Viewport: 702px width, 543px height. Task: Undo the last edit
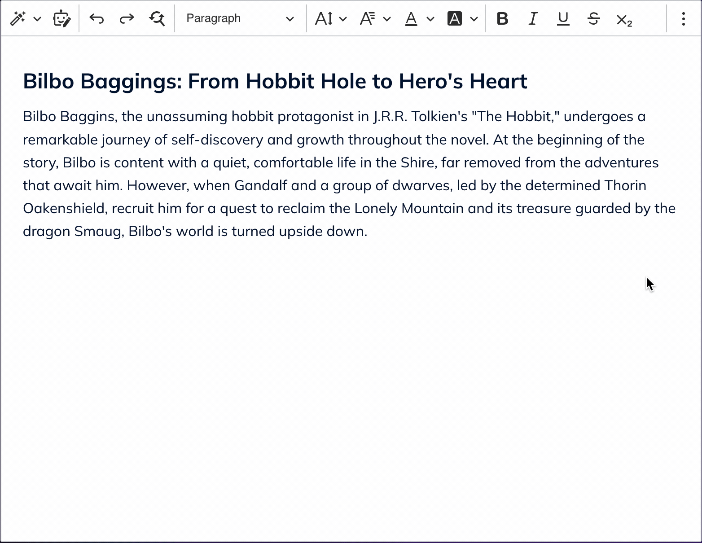pyautogui.click(x=97, y=19)
